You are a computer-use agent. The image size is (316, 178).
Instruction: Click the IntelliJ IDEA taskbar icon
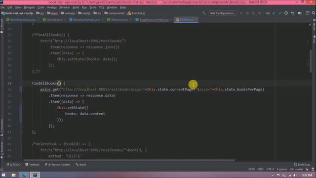[35, 175]
